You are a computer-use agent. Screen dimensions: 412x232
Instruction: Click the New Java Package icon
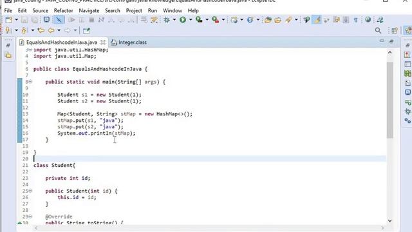[234, 20]
